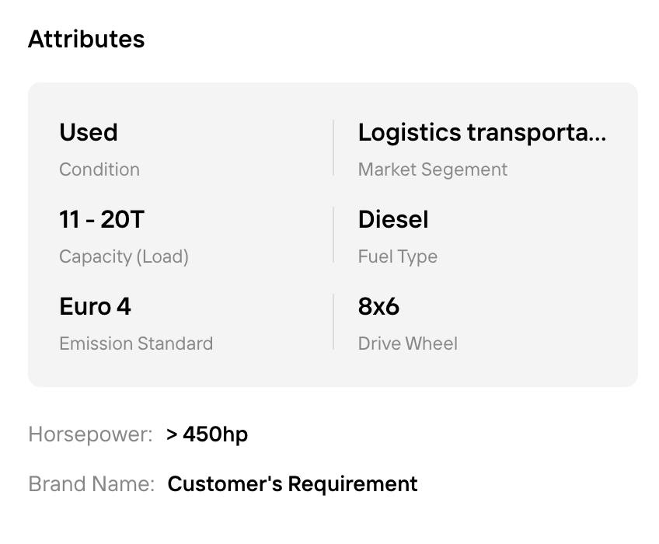Click the Attributes section heading
The image size is (659, 544).
tap(86, 39)
